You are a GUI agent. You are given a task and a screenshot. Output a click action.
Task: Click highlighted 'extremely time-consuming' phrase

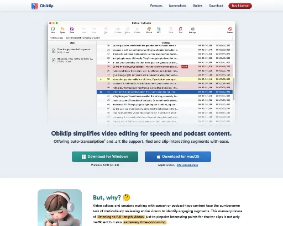pyautogui.click(x=145, y=222)
